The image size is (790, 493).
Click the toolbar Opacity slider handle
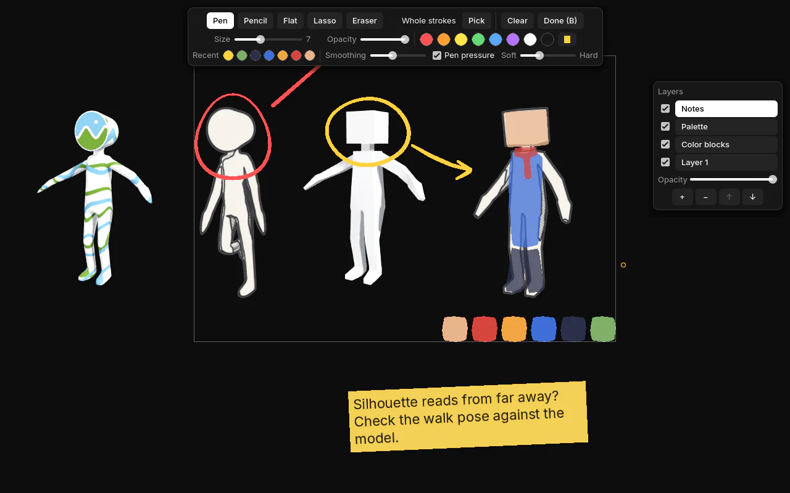pos(405,39)
